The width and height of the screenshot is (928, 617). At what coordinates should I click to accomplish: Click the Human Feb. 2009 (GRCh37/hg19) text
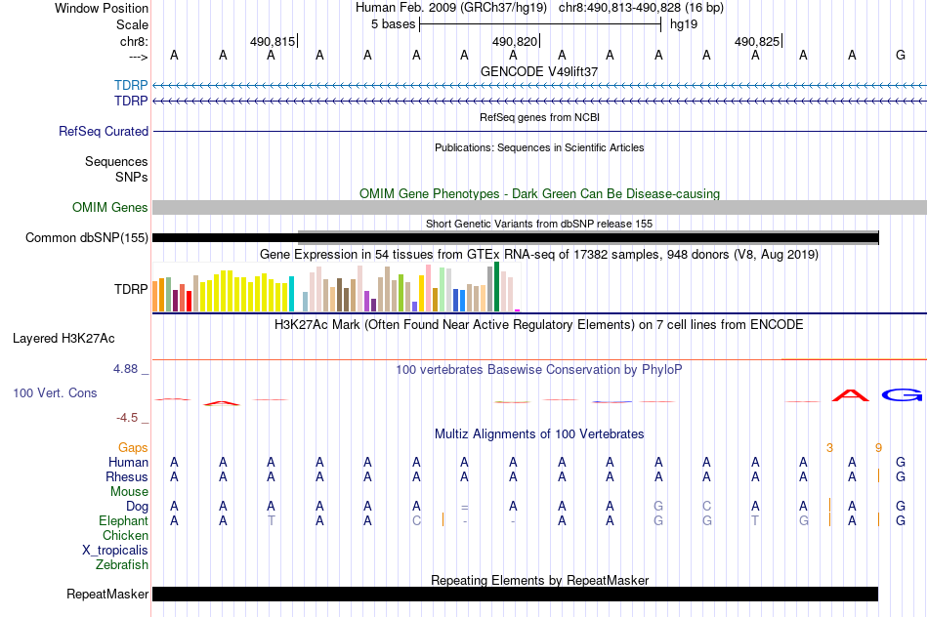(453, 8)
